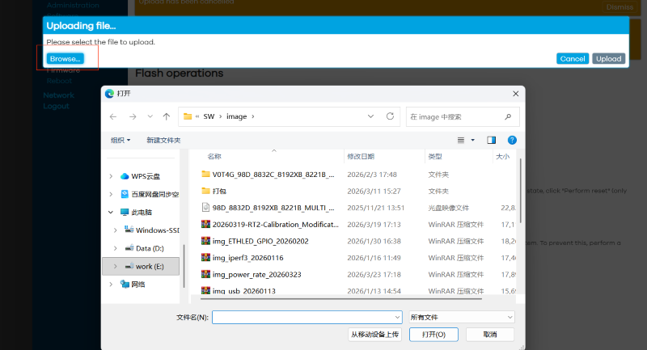Click the back arrow in the file dialog
647x350 pixels.
click(113, 116)
